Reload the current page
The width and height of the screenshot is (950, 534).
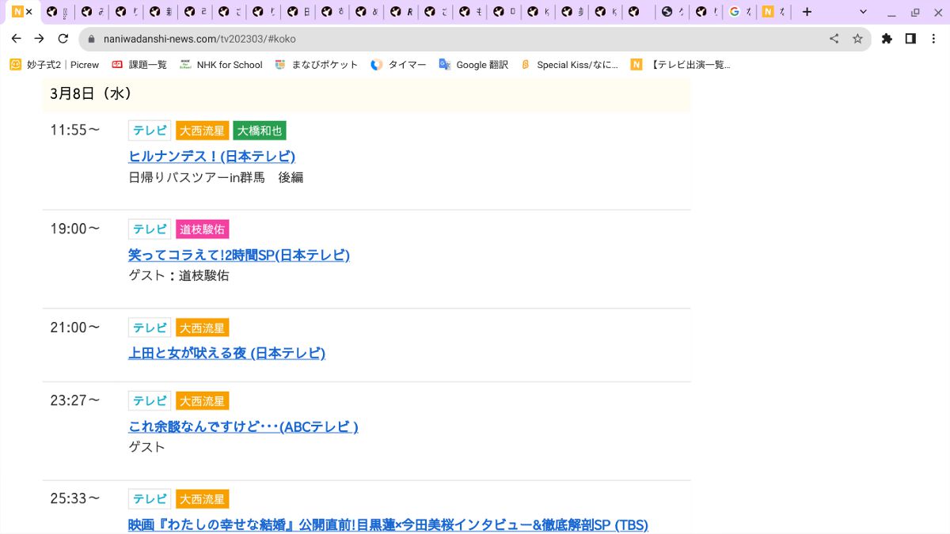tap(63, 38)
